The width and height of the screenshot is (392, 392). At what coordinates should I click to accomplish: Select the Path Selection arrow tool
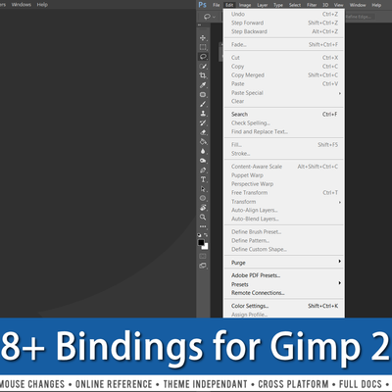tap(203, 189)
